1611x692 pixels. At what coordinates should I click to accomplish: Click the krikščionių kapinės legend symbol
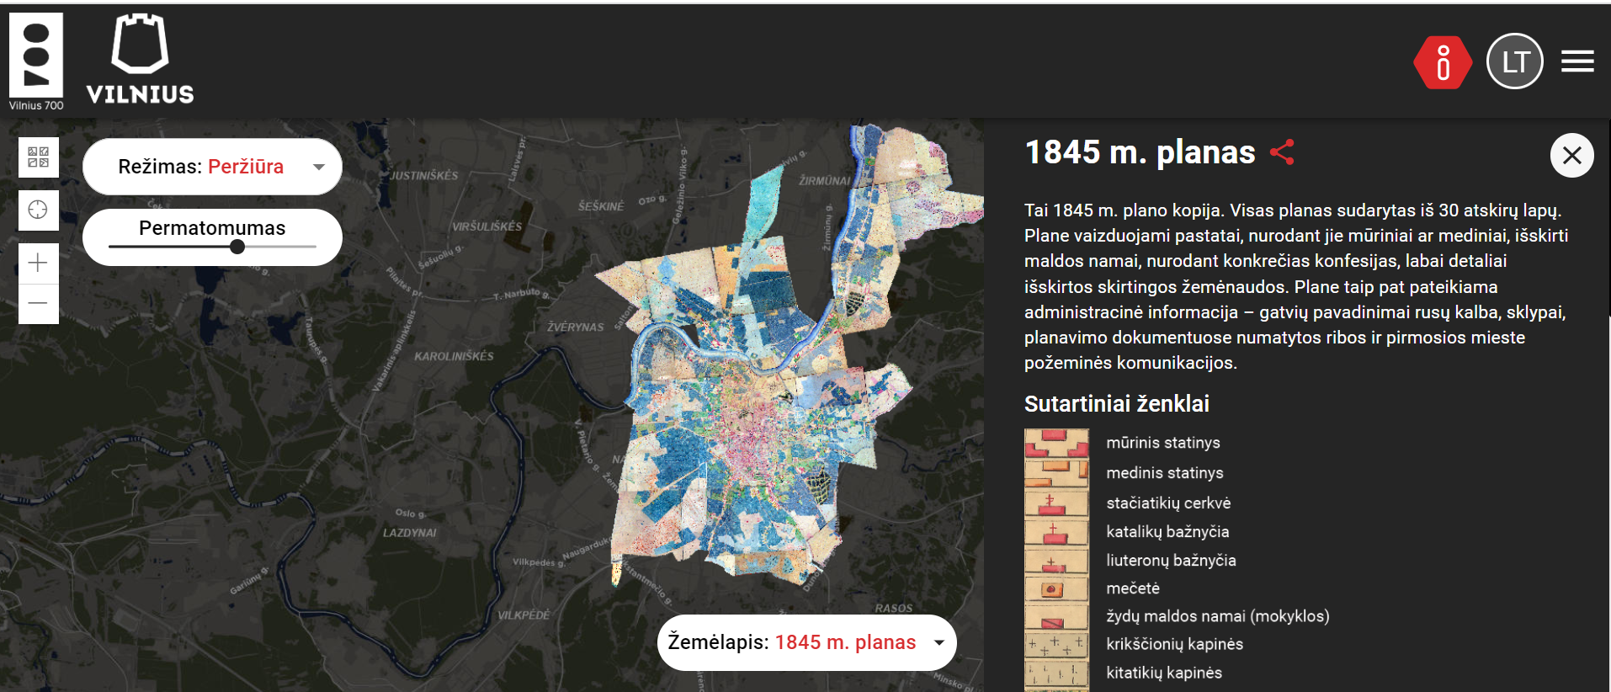[1056, 644]
